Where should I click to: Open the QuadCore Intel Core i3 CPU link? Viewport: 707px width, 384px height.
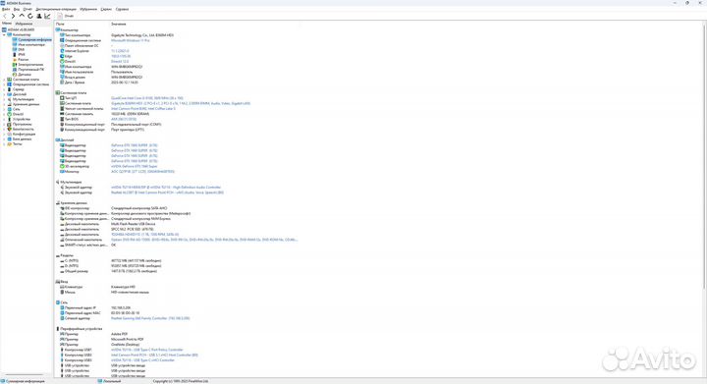(x=147, y=98)
